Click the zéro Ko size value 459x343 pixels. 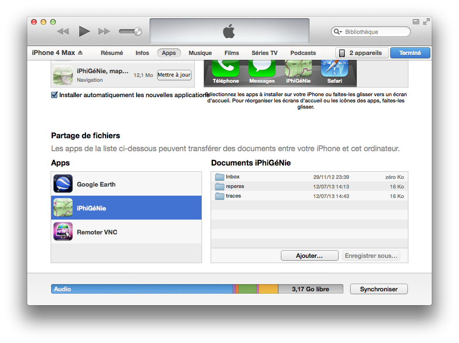pyautogui.click(x=395, y=177)
